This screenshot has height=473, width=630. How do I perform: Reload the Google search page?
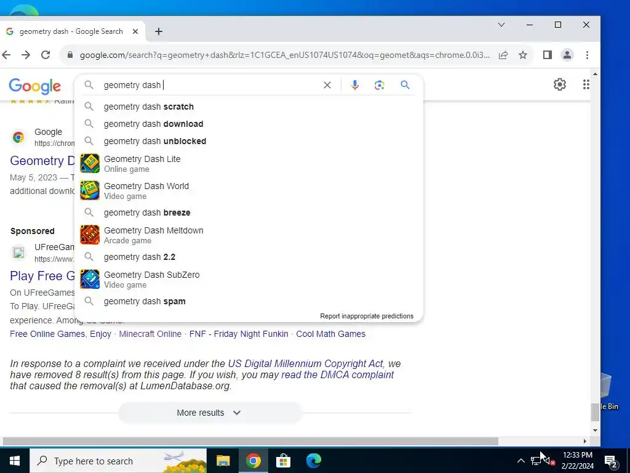pos(46,55)
